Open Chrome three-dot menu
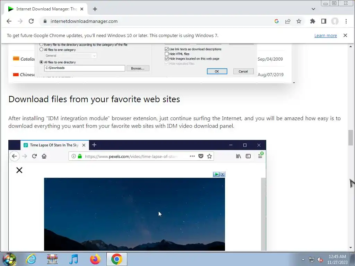The width and height of the screenshot is (355, 266). pyautogui.click(x=346, y=21)
